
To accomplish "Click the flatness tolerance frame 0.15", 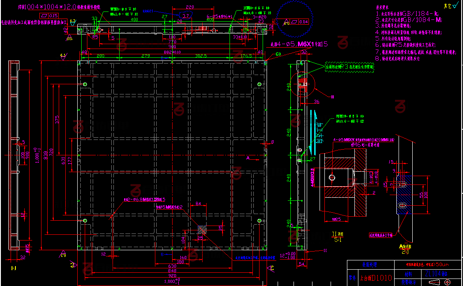I will tap(50, 15).
